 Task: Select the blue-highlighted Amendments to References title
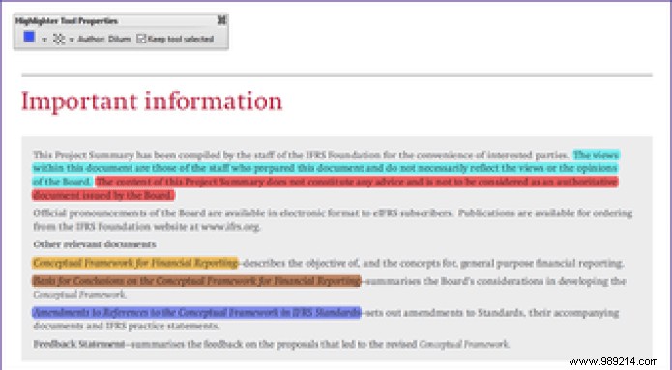coord(196,313)
